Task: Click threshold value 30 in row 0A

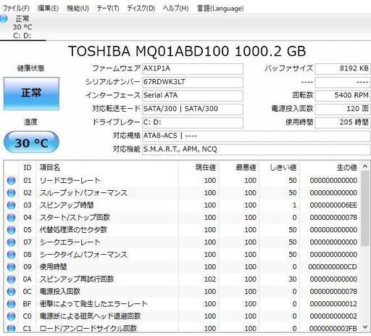Action: click(293, 279)
